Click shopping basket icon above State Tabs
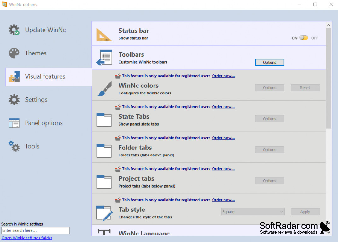Screen dimensions: 338x242 (x=118, y=107)
